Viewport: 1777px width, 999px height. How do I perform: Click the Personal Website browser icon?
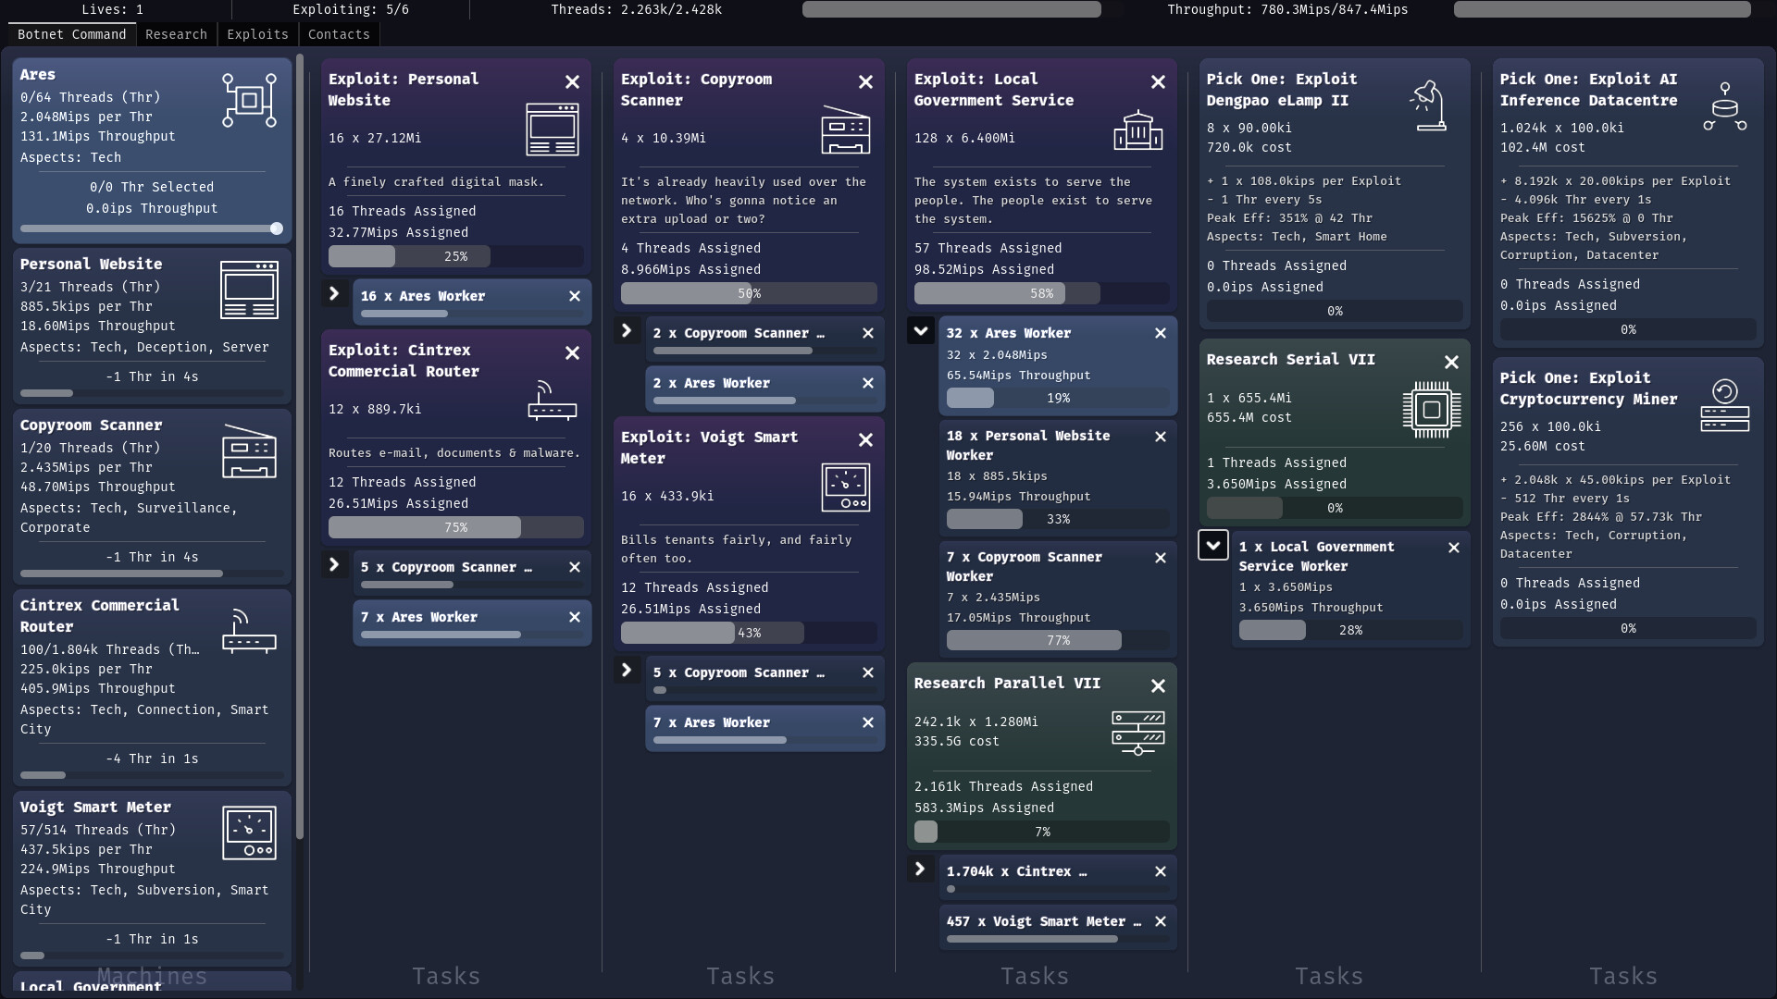click(249, 290)
